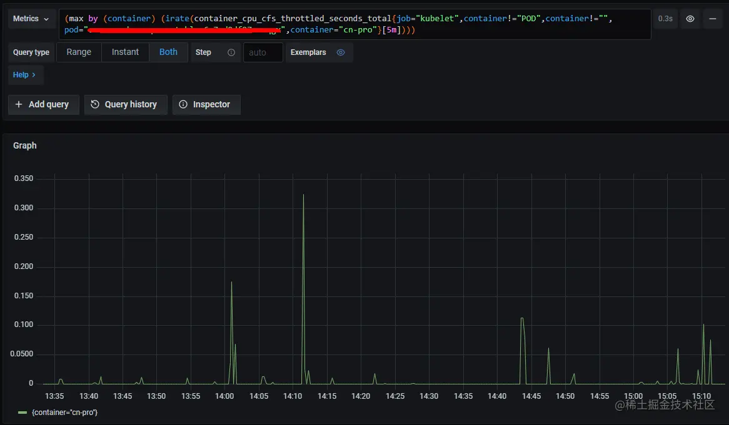
Task: Open Query history
Action: [x=126, y=104]
